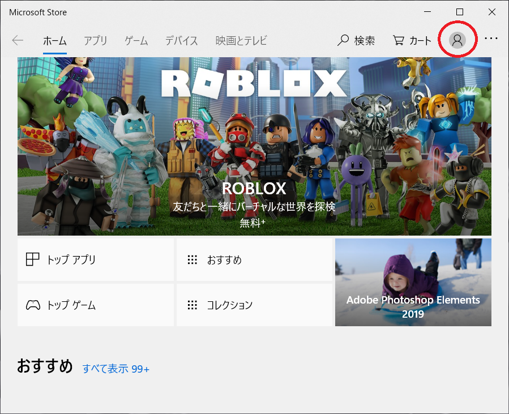
Task: Open すべて表示 99+ link
Action: [116, 369]
